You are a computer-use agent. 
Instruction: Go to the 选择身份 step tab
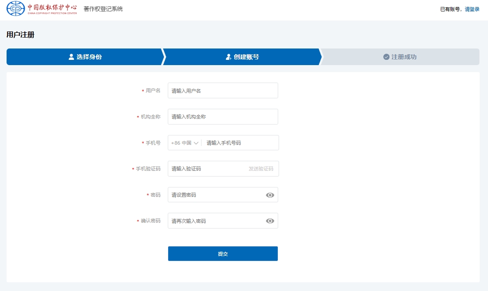pos(85,57)
